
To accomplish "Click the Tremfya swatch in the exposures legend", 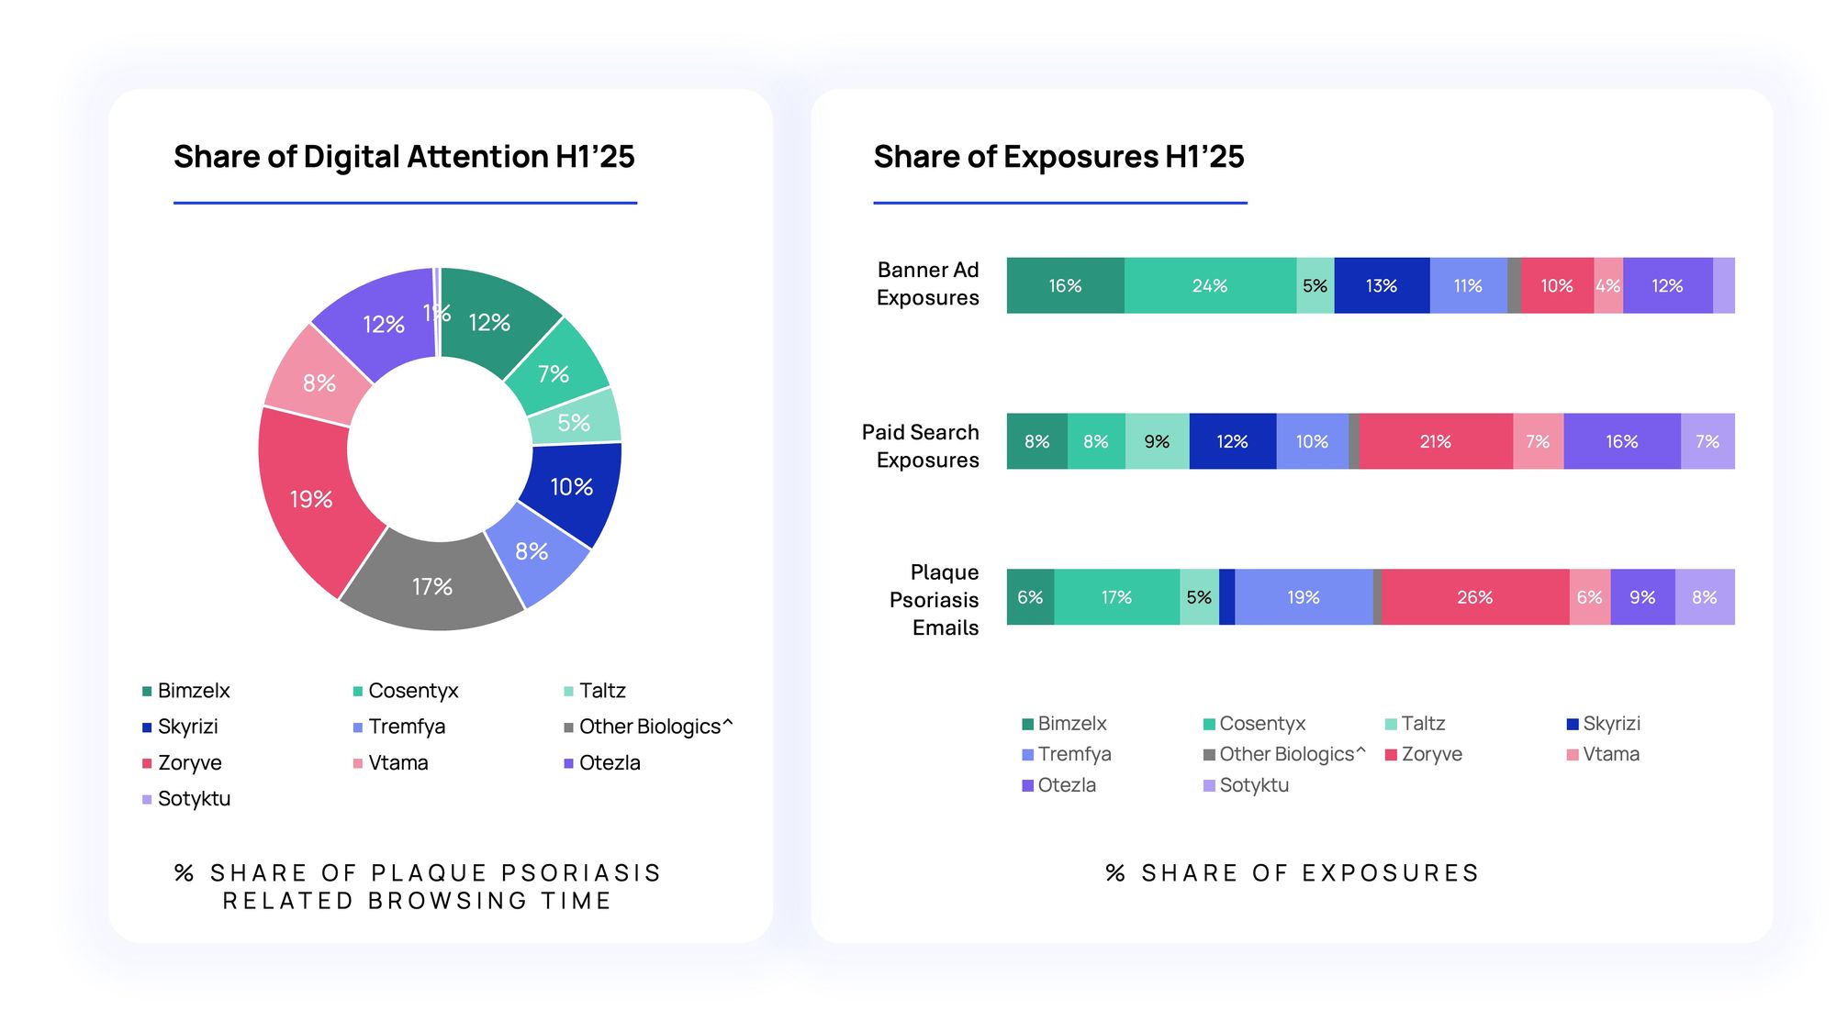I will (1028, 755).
